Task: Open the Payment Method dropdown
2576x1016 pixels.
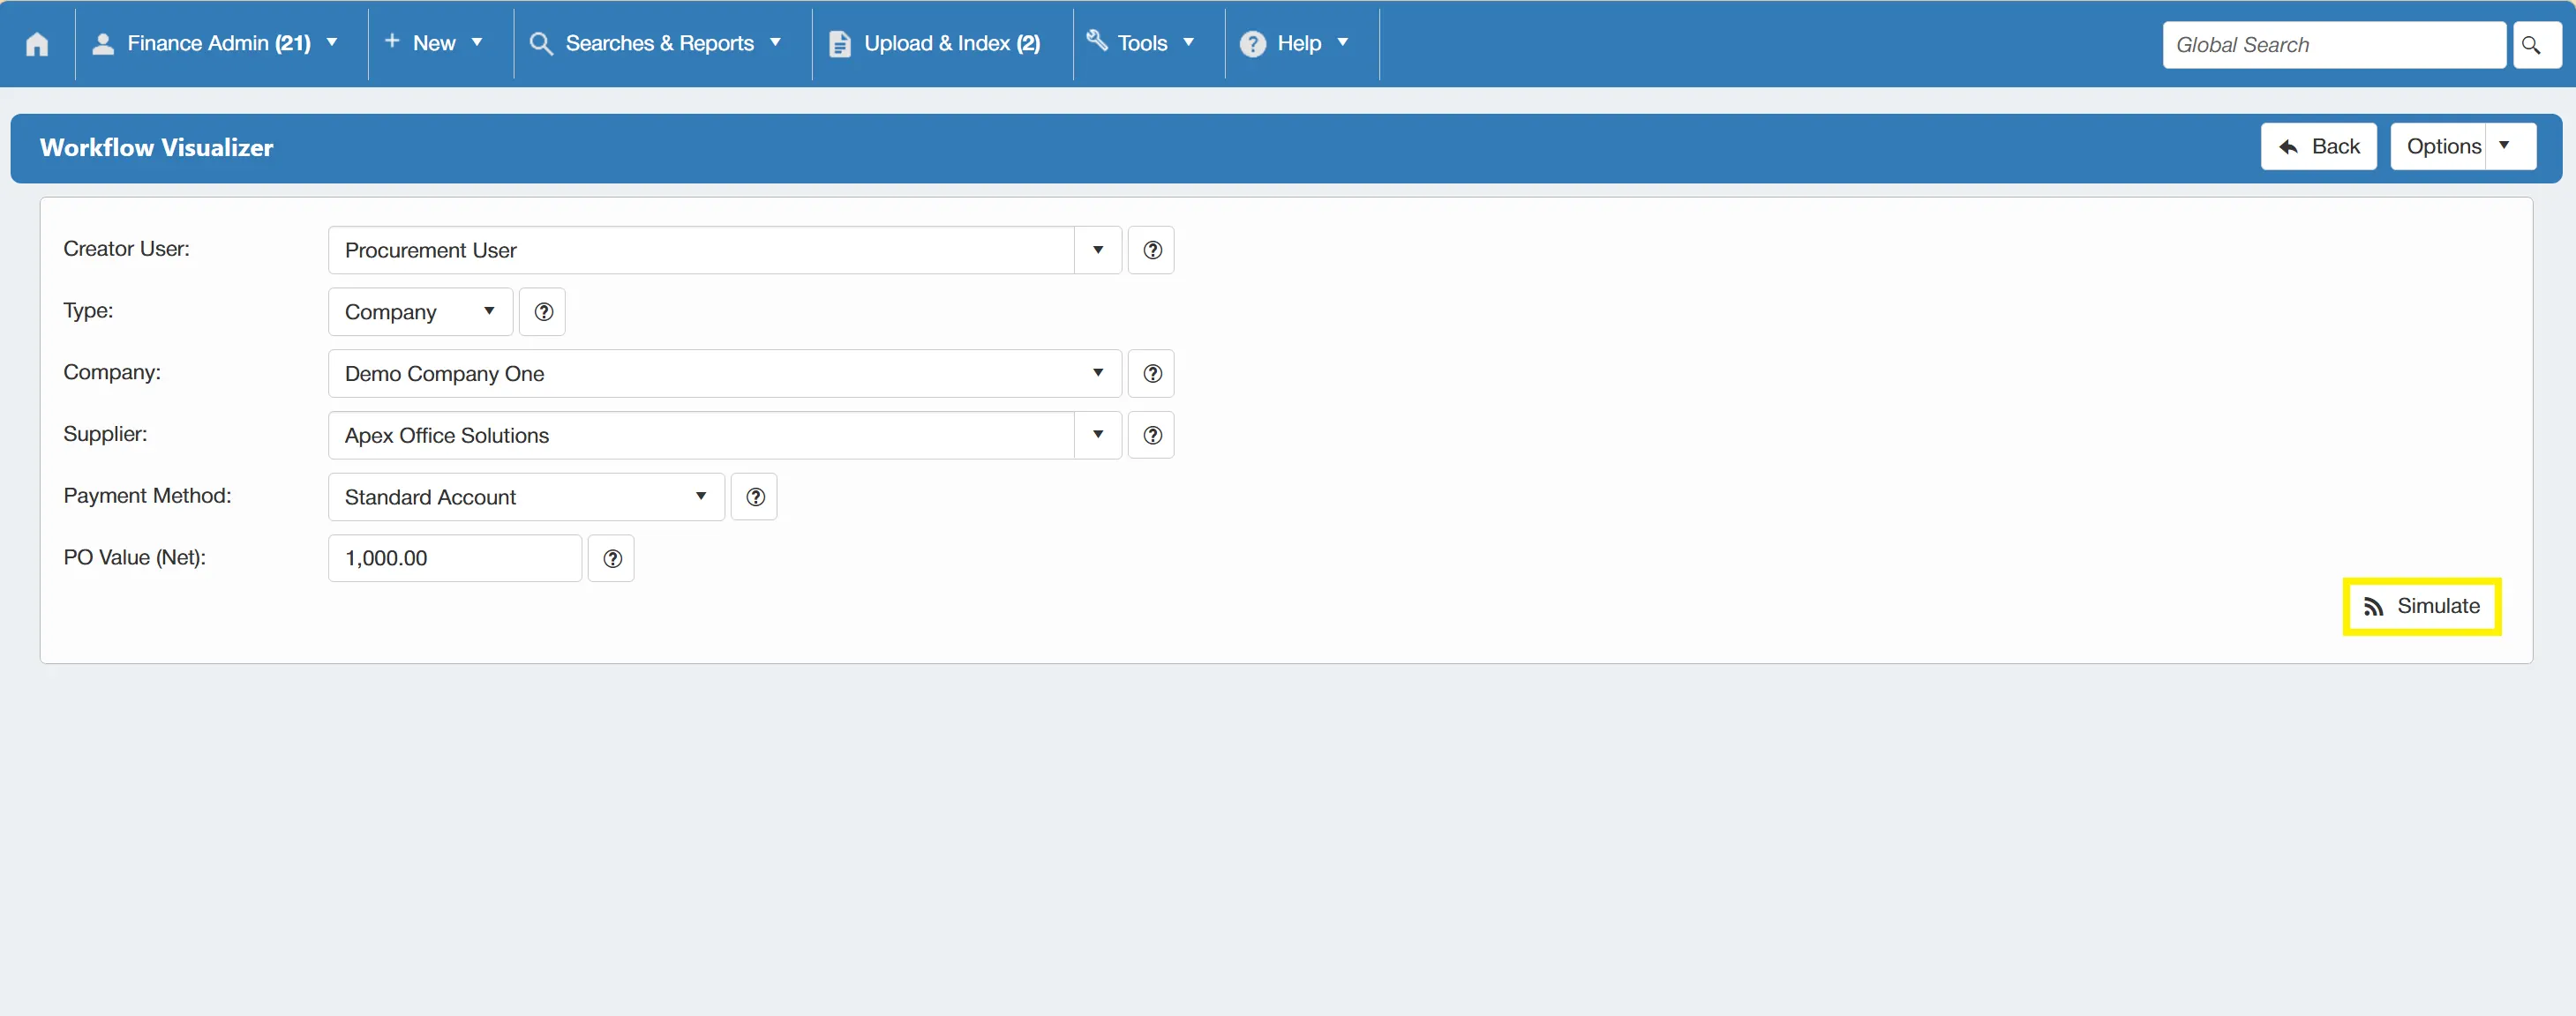Action: point(526,497)
